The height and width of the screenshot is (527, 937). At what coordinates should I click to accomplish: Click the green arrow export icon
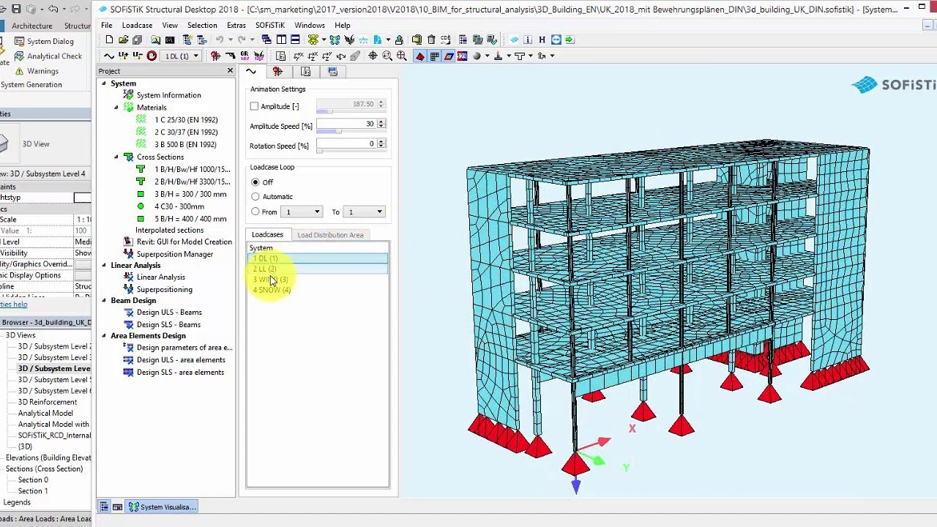570,40
